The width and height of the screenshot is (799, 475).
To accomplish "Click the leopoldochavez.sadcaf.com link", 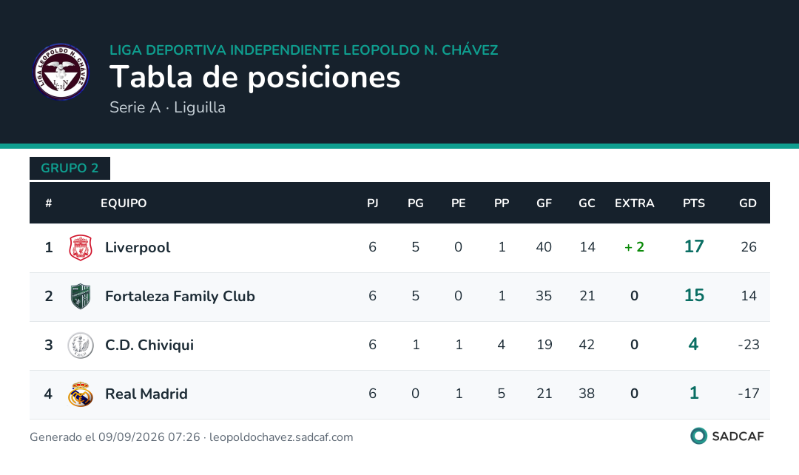I will pyautogui.click(x=281, y=437).
